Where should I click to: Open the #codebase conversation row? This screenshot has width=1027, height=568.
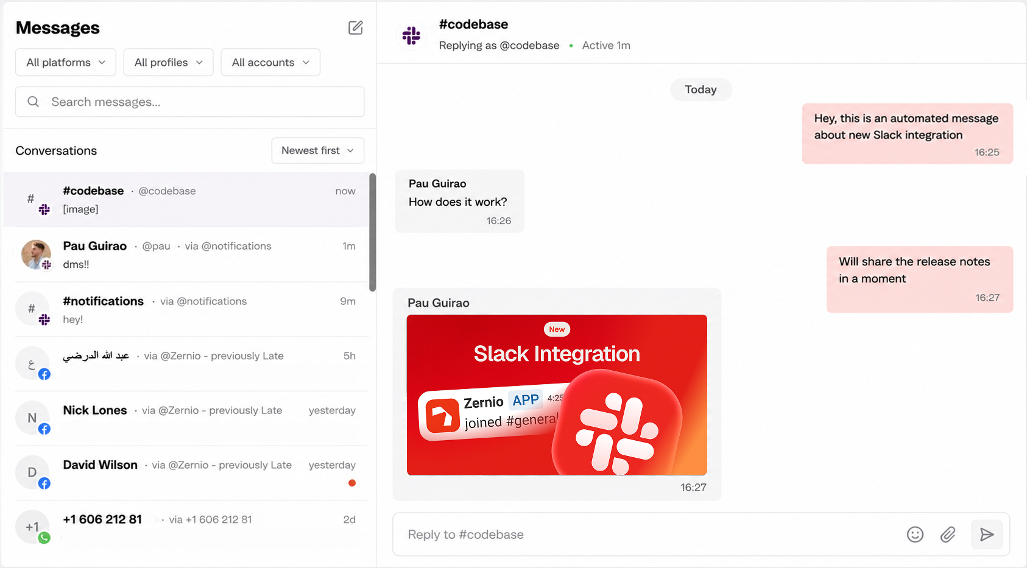(186, 200)
